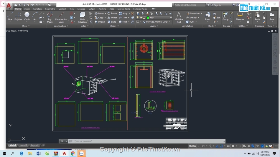Open Word from the taskbar

point(38,153)
